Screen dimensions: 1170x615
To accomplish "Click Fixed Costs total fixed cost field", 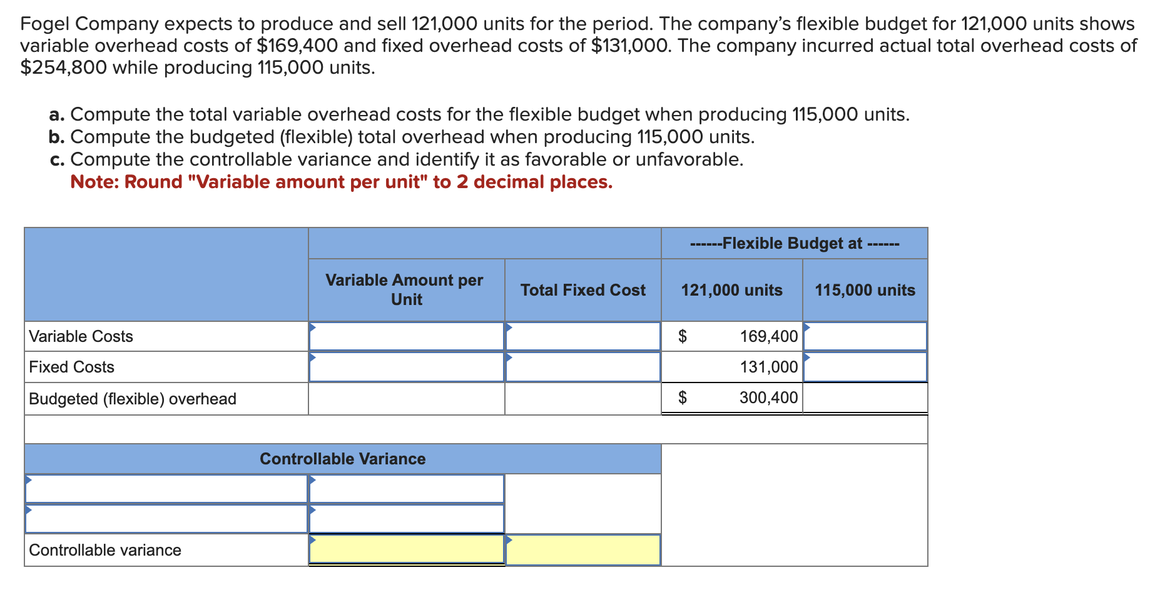I will point(583,367).
